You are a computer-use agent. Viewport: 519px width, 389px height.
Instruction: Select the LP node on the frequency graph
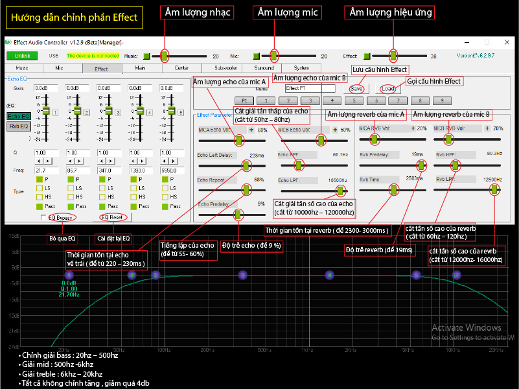(457, 275)
